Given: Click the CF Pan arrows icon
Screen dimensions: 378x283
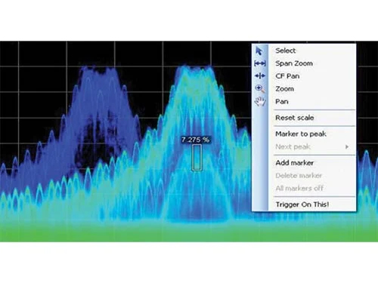Looking at the screenshot, I should pyautogui.click(x=260, y=75).
